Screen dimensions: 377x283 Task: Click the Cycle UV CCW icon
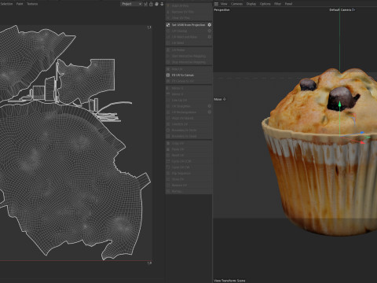168,161
